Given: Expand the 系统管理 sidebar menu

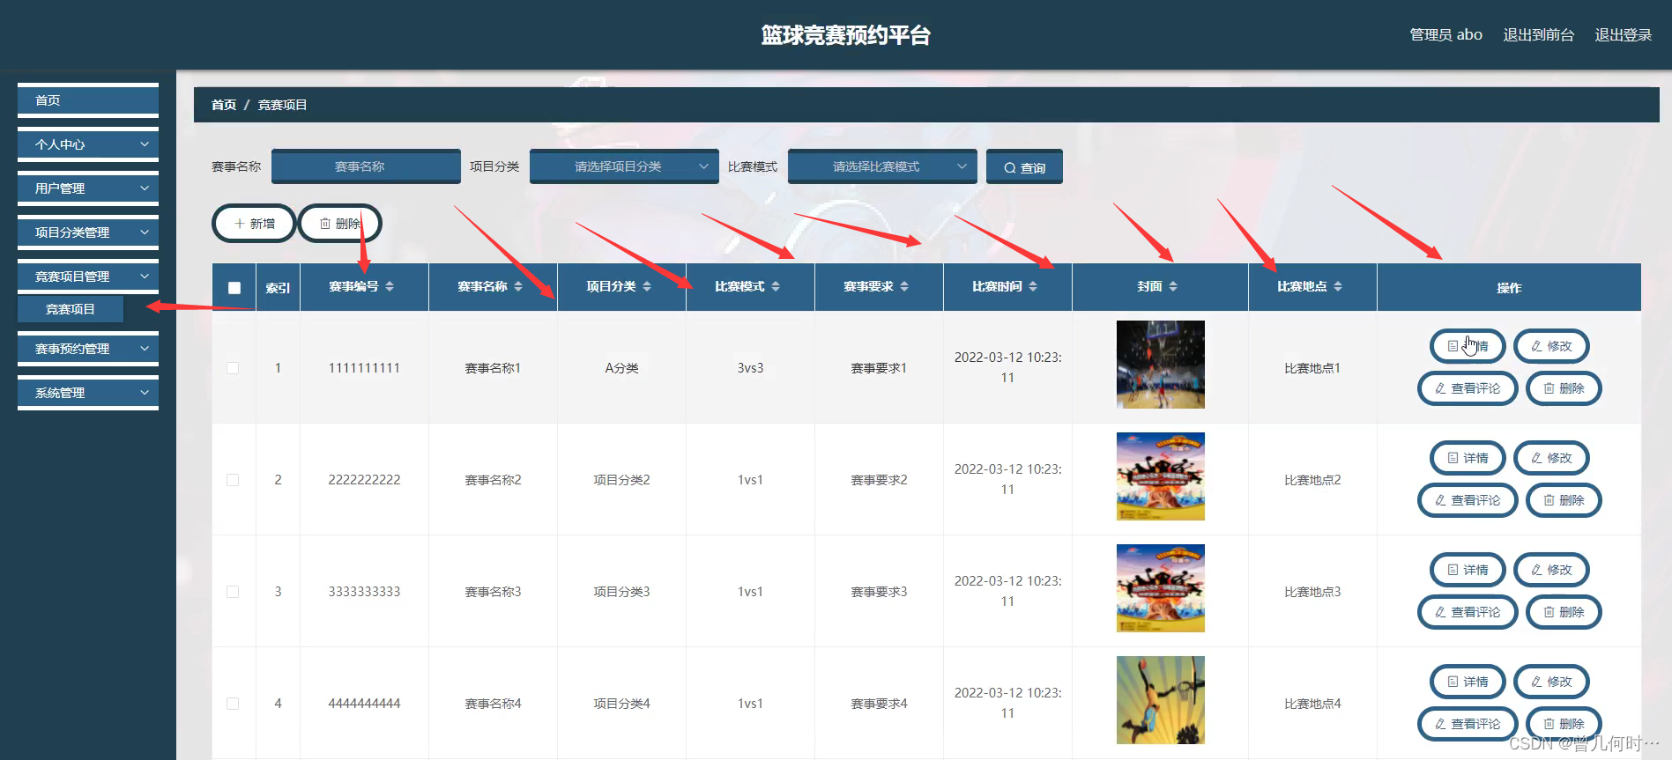Looking at the screenshot, I should (x=88, y=393).
